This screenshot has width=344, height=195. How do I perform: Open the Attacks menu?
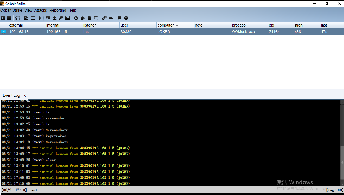click(41, 10)
